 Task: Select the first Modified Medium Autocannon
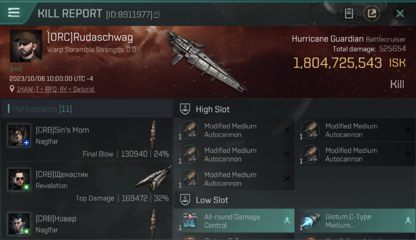point(234,130)
